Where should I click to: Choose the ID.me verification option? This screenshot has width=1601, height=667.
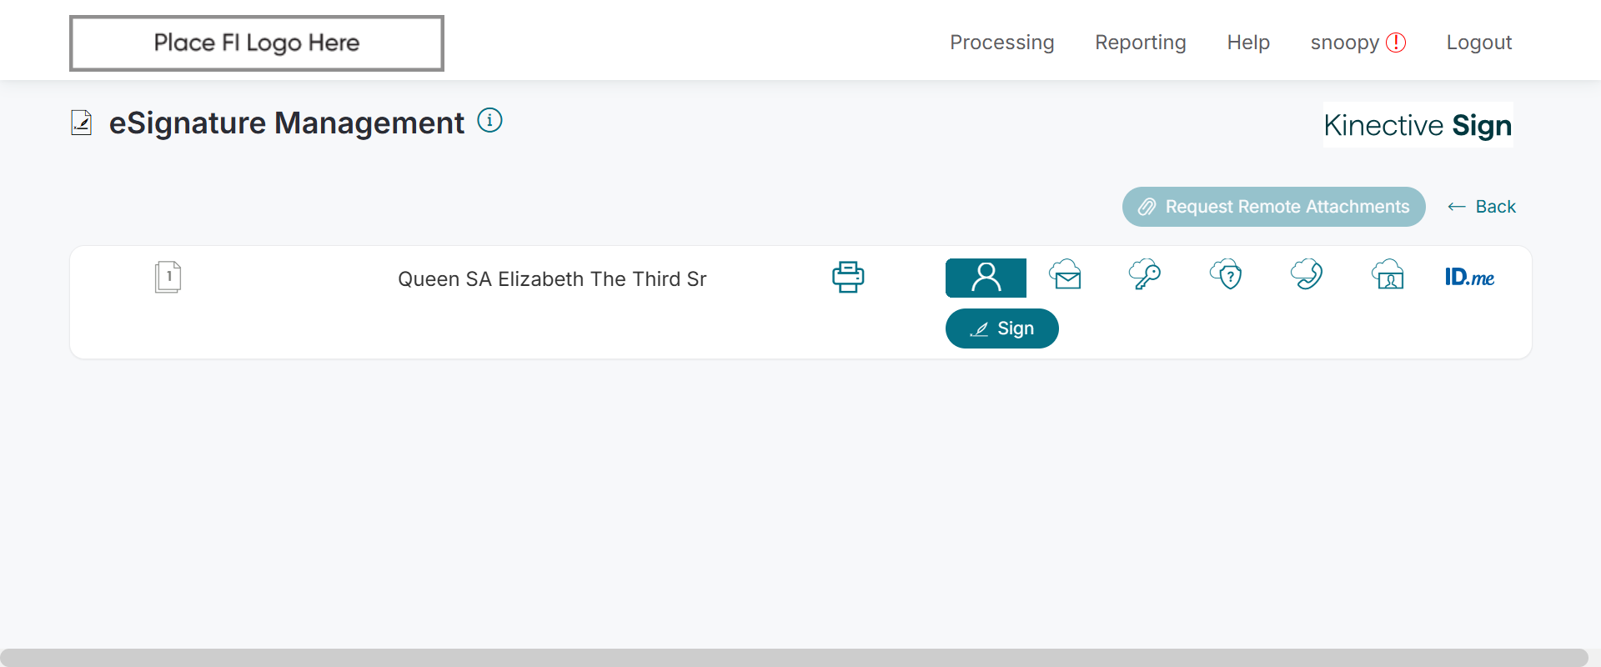[x=1469, y=277]
